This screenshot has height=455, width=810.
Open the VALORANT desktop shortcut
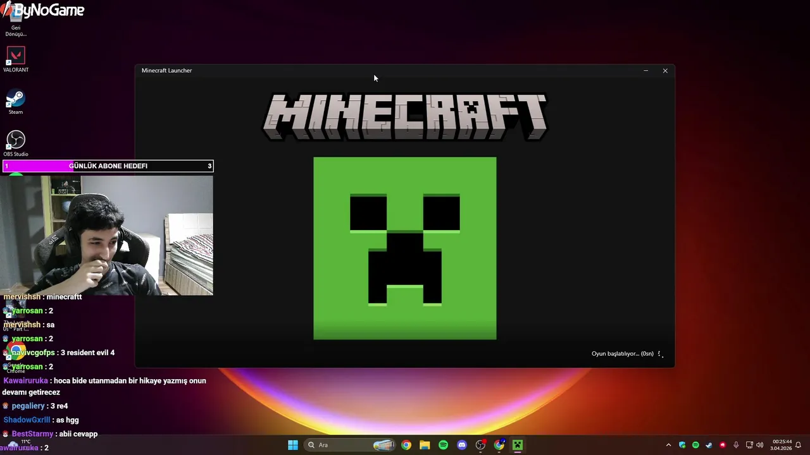(x=16, y=59)
